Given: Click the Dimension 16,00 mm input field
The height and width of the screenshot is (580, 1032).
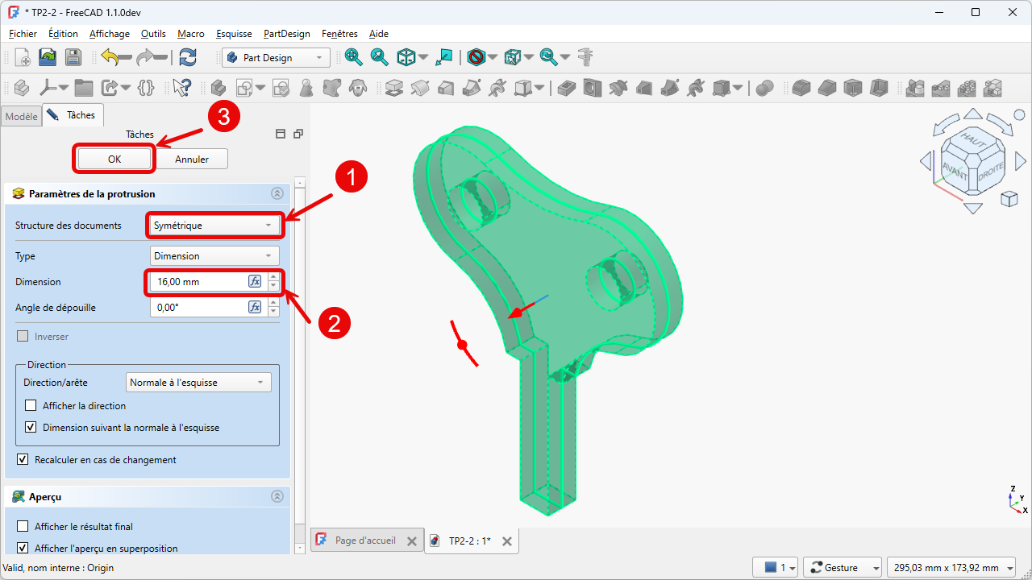Looking at the screenshot, I should (x=199, y=282).
